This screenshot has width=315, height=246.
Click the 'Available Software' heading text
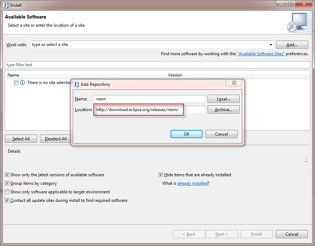(x=26, y=17)
